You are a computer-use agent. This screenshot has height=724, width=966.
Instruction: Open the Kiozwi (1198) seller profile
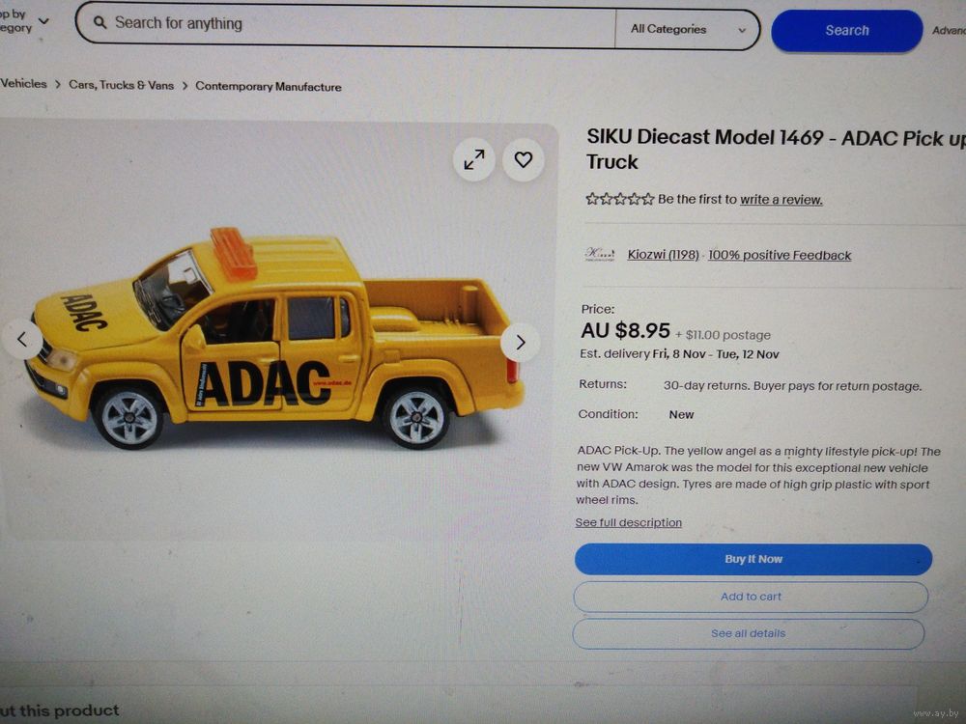click(663, 254)
